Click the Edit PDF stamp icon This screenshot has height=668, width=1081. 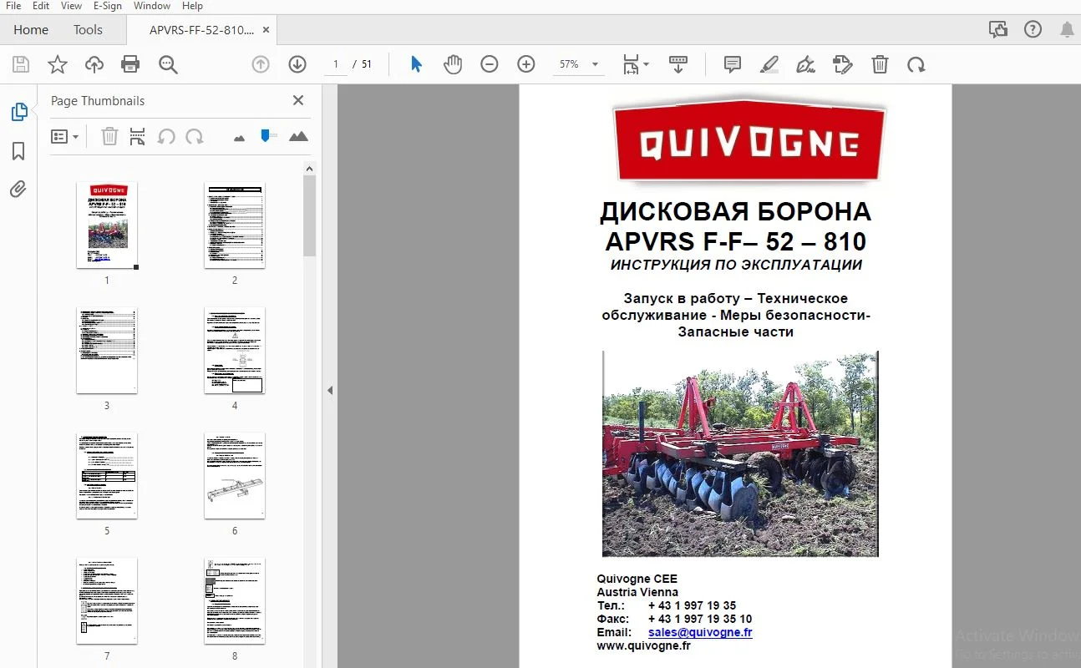click(x=843, y=64)
